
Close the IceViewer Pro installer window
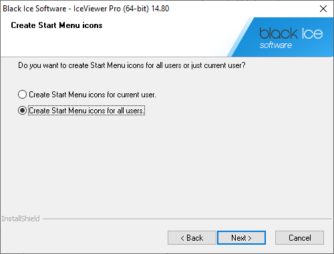tap(323, 9)
